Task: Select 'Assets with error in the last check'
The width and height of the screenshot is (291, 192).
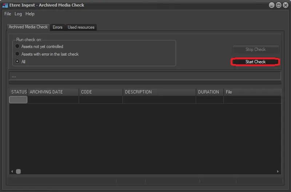Action: 17,54
